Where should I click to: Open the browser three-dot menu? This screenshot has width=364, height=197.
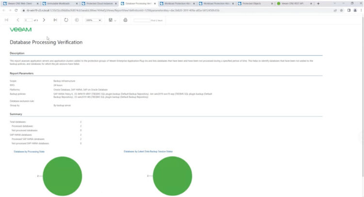[x=361, y=11]
